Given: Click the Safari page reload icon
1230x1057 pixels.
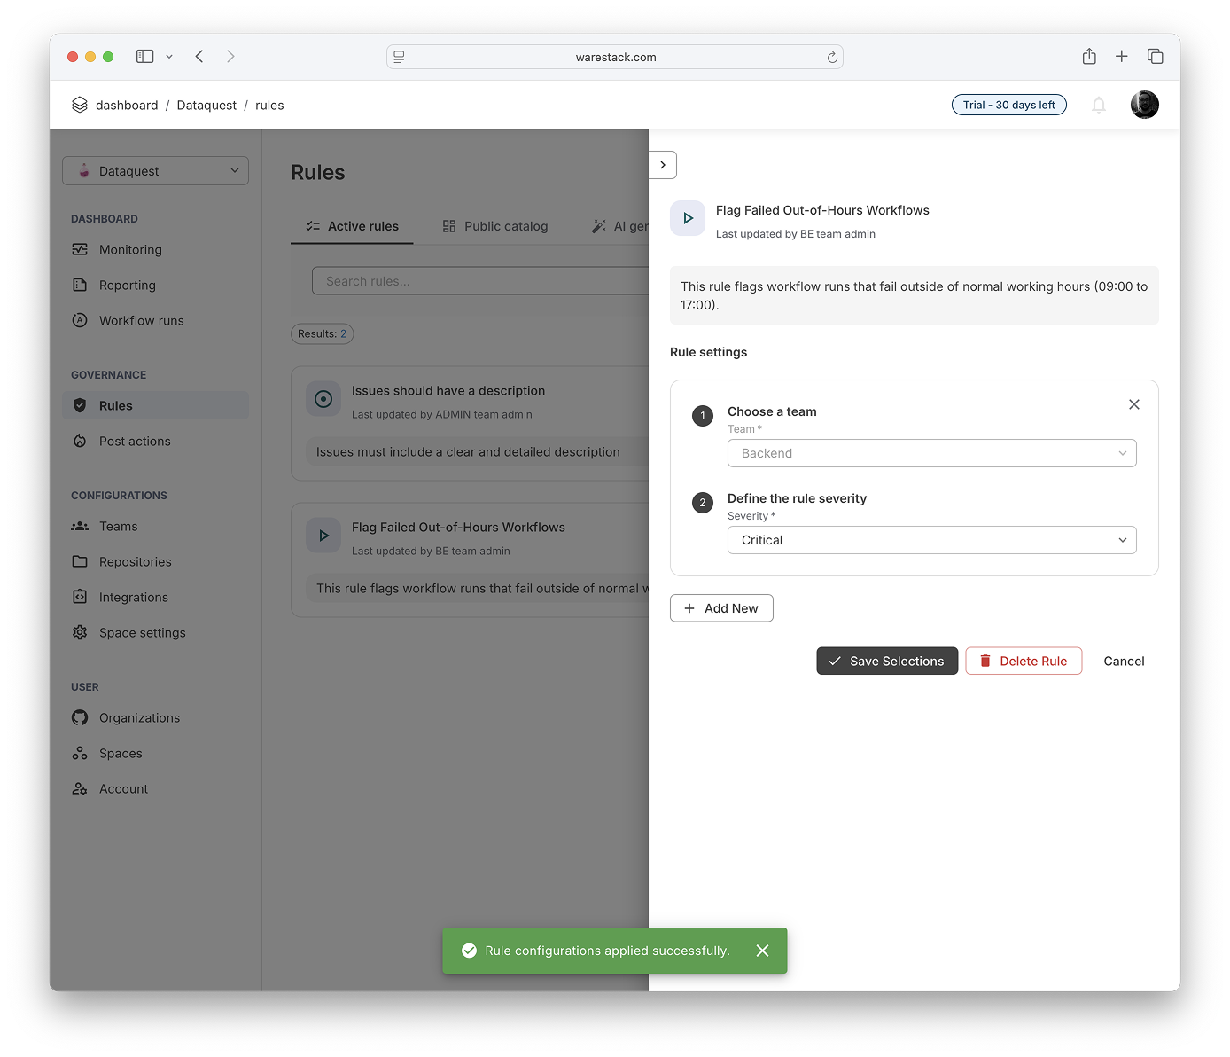Looking at the screenshot, I should [832, 58].
